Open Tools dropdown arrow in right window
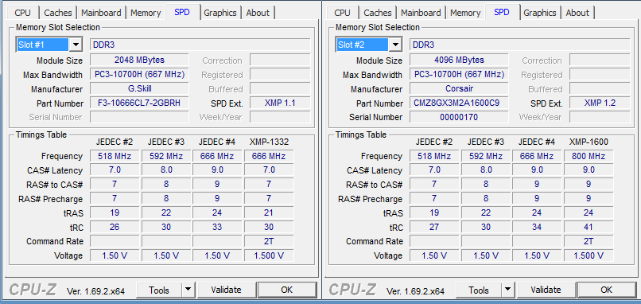The width and height of the screenshot is (641, 304). (507, 290)
